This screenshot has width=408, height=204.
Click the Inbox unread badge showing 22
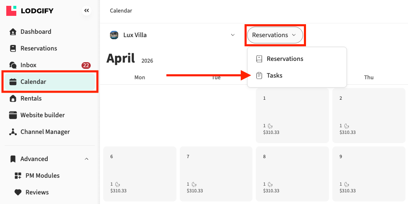pyautogui.click(x=86, y=65)
